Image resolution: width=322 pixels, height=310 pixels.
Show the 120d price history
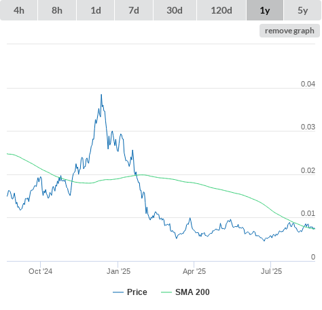click(x=221, y=10)
